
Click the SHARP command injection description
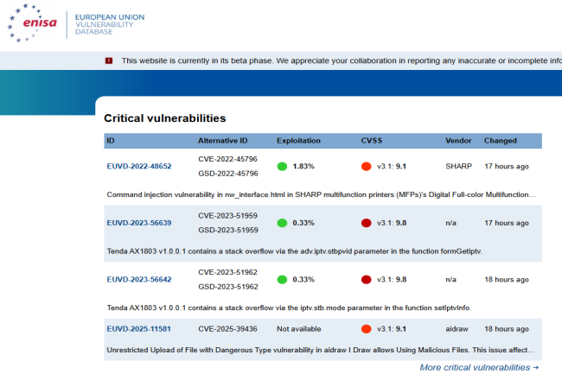(x=321, y=194)
